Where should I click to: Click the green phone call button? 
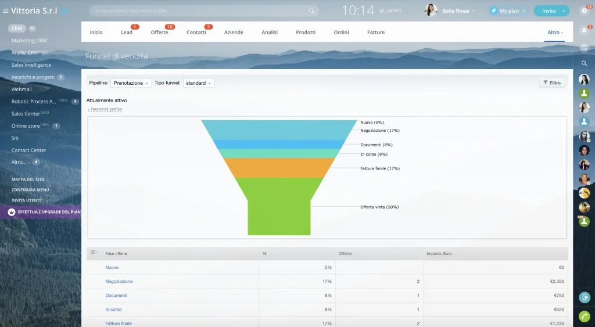(585, 317)
